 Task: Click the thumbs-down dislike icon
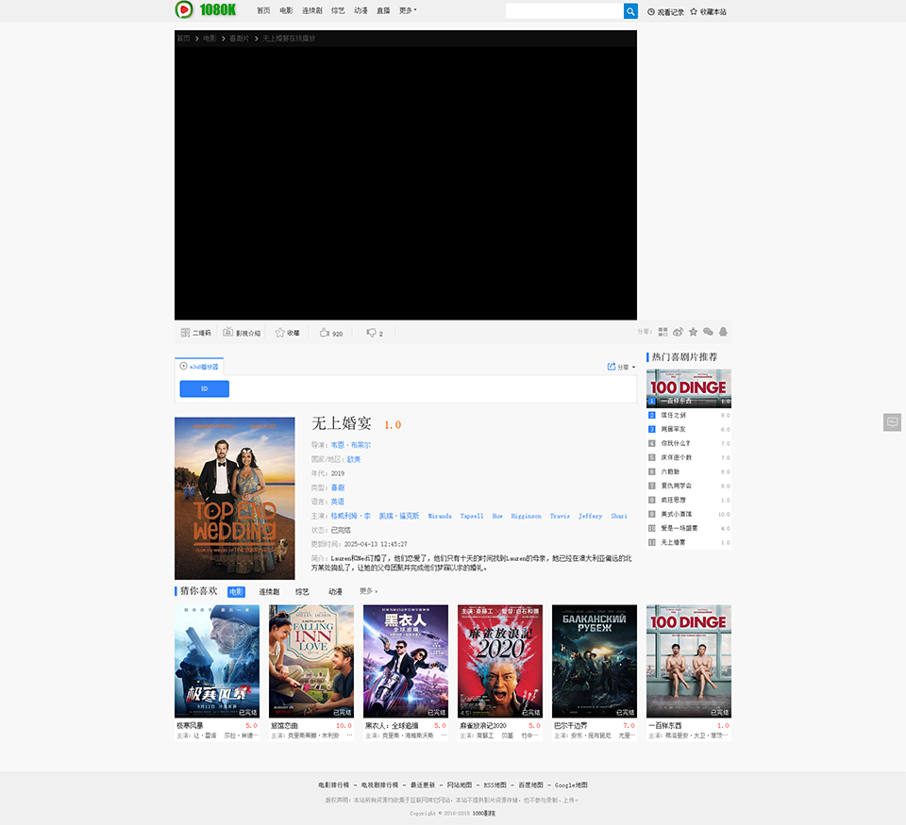tap(372, 333)
